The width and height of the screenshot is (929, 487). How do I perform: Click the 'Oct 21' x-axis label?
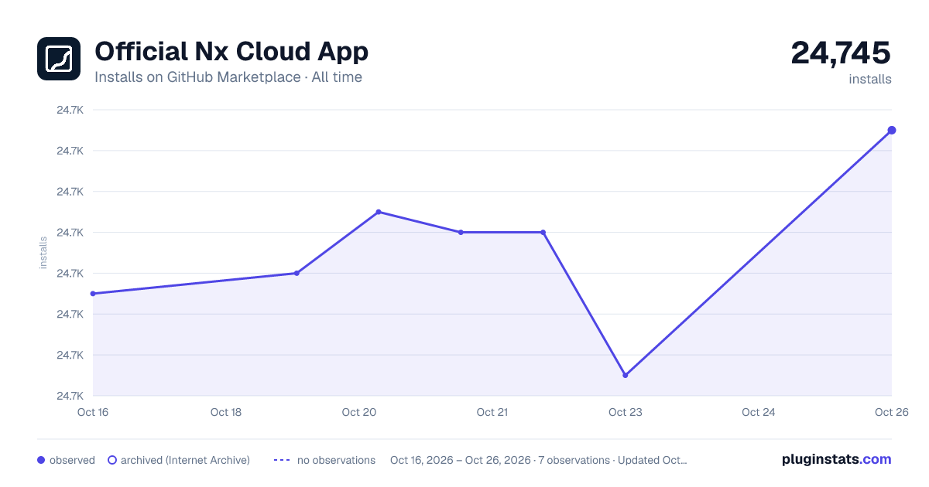pyautogui.click(x=492, y=412)
